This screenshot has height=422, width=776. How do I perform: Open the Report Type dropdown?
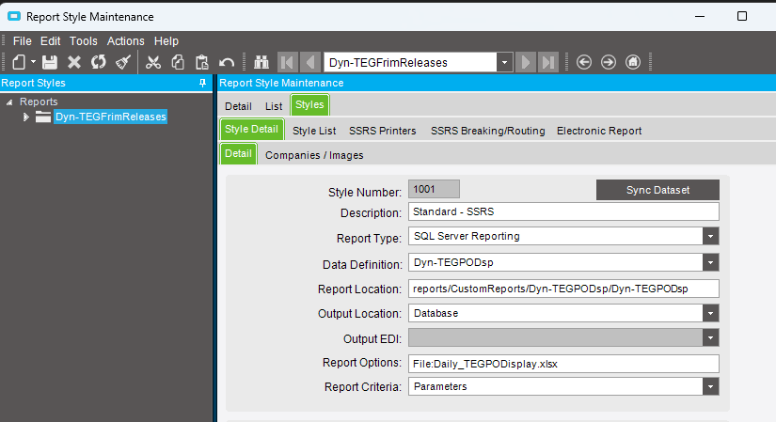[x=711, y=236]
